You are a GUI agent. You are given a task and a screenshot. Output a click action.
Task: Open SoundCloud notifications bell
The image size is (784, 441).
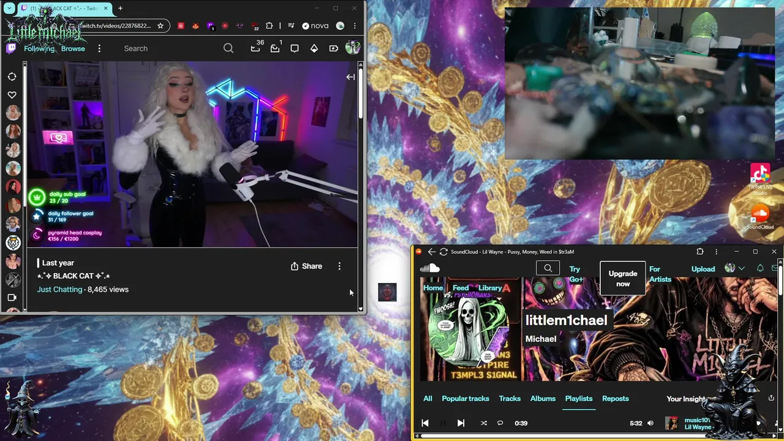760,268
